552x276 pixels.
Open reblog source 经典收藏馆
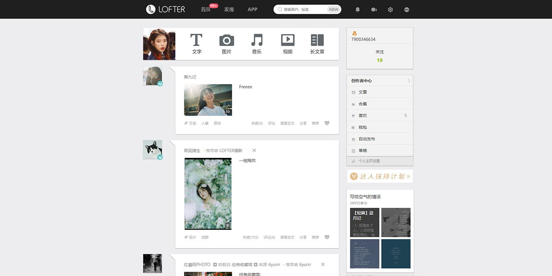click(x=241, y=265)
